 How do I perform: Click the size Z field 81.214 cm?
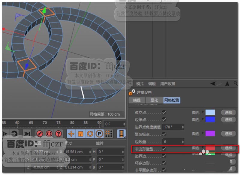[77, 167]
